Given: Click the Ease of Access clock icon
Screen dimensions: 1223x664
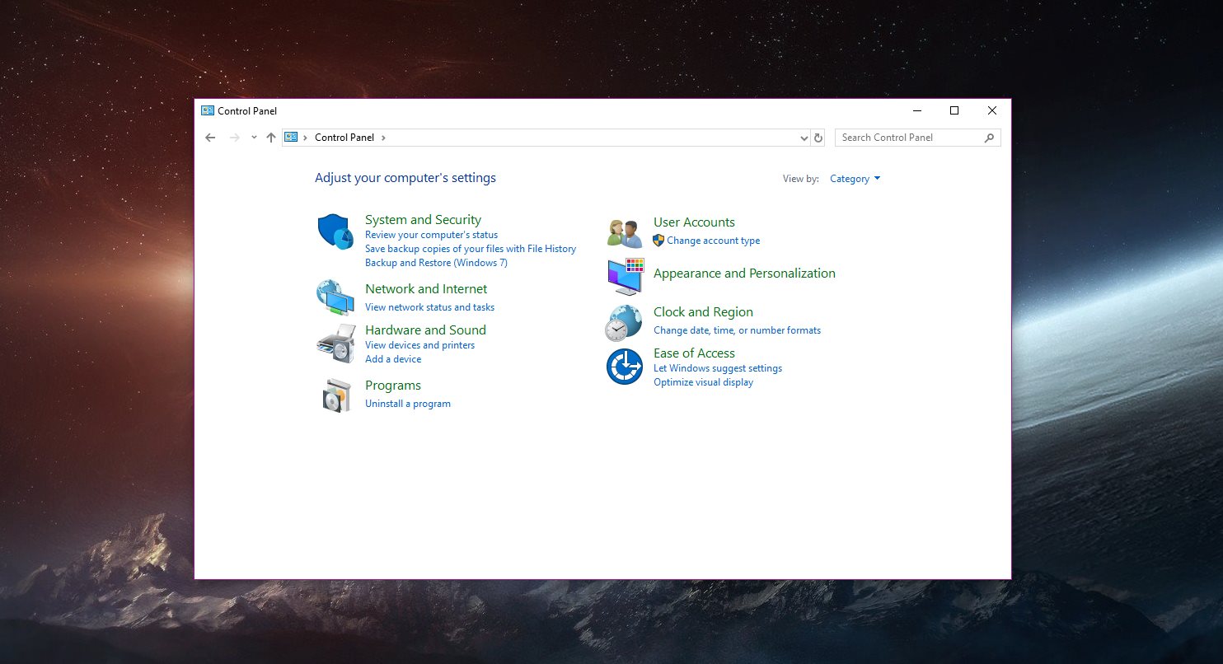Looking at the screenshot, I should tap(624, 367).
